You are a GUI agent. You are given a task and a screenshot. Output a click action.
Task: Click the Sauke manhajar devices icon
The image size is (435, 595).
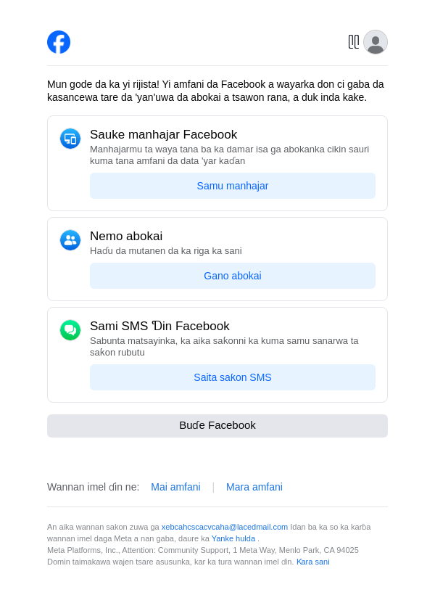(x=70, y=139)
